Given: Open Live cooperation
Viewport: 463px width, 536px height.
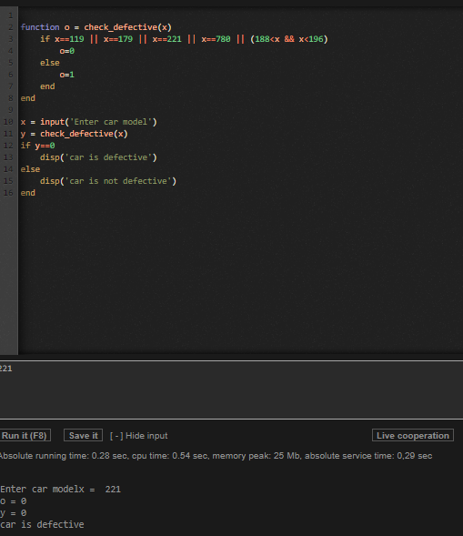Looking at the screenshot, I should (413, 436).
